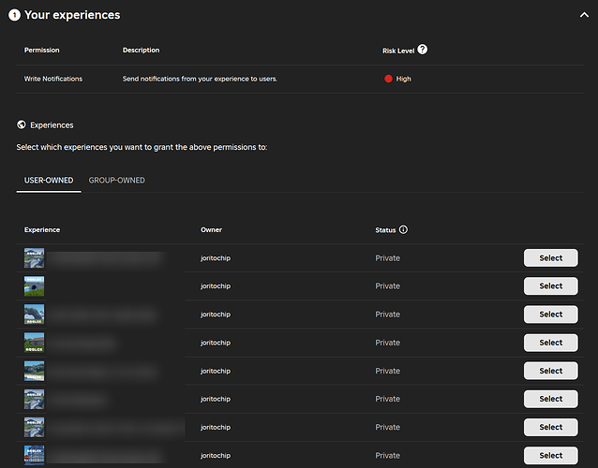Click the Risk Level help question icon

pos(423,50)
